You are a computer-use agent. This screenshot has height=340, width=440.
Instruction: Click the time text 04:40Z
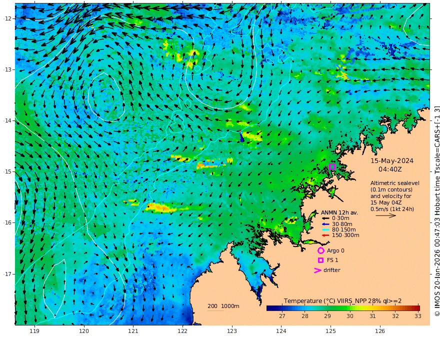click(390, 169)
